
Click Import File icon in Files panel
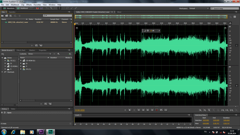pos(7,16)
